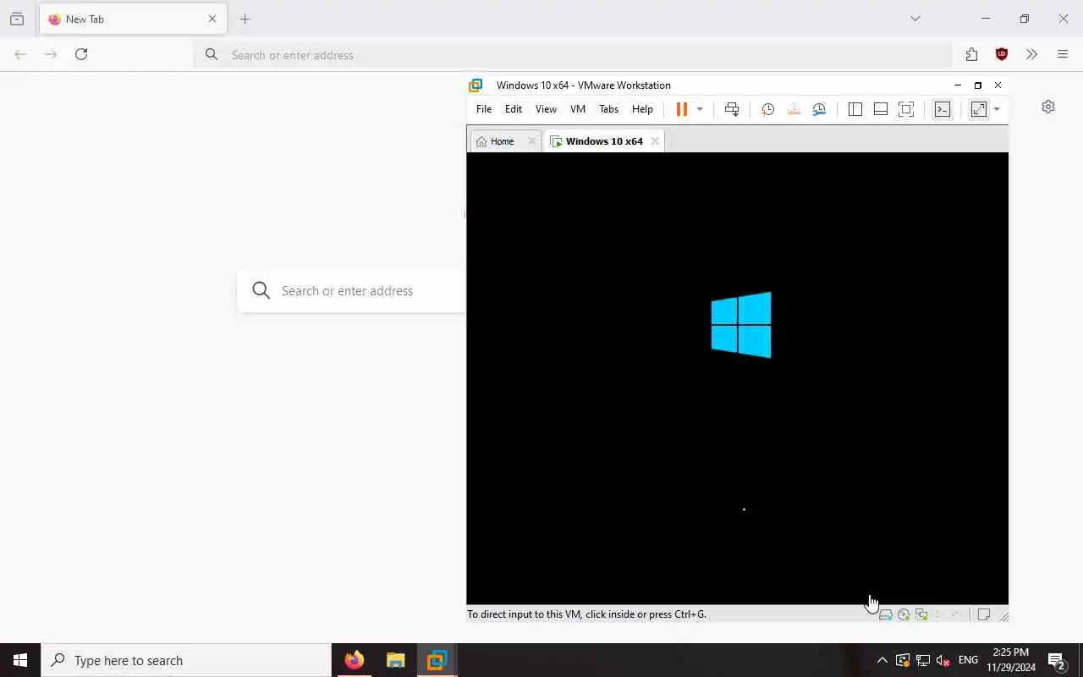The height and width of the screenshot is (677, 1083).
Task: Open a new Firefox tab with plus button
Action: click(245, 19)
